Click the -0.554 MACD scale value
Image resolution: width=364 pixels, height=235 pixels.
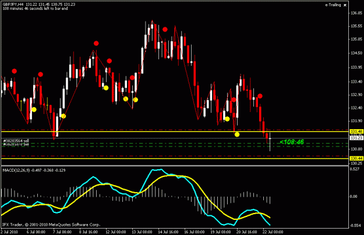pyautogui.click(x=355, y=225)
